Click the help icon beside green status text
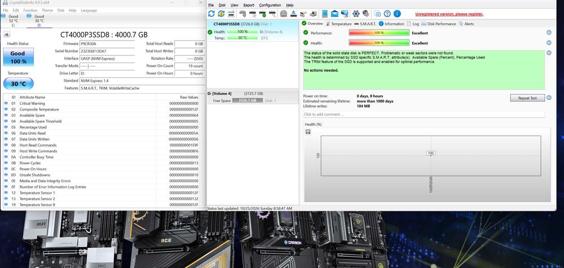The image size is (564, 268). coord(549,52)
